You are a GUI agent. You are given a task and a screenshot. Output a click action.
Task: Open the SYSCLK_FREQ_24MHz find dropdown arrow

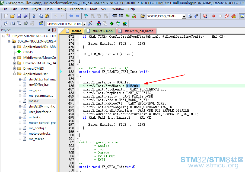point(184,16)
